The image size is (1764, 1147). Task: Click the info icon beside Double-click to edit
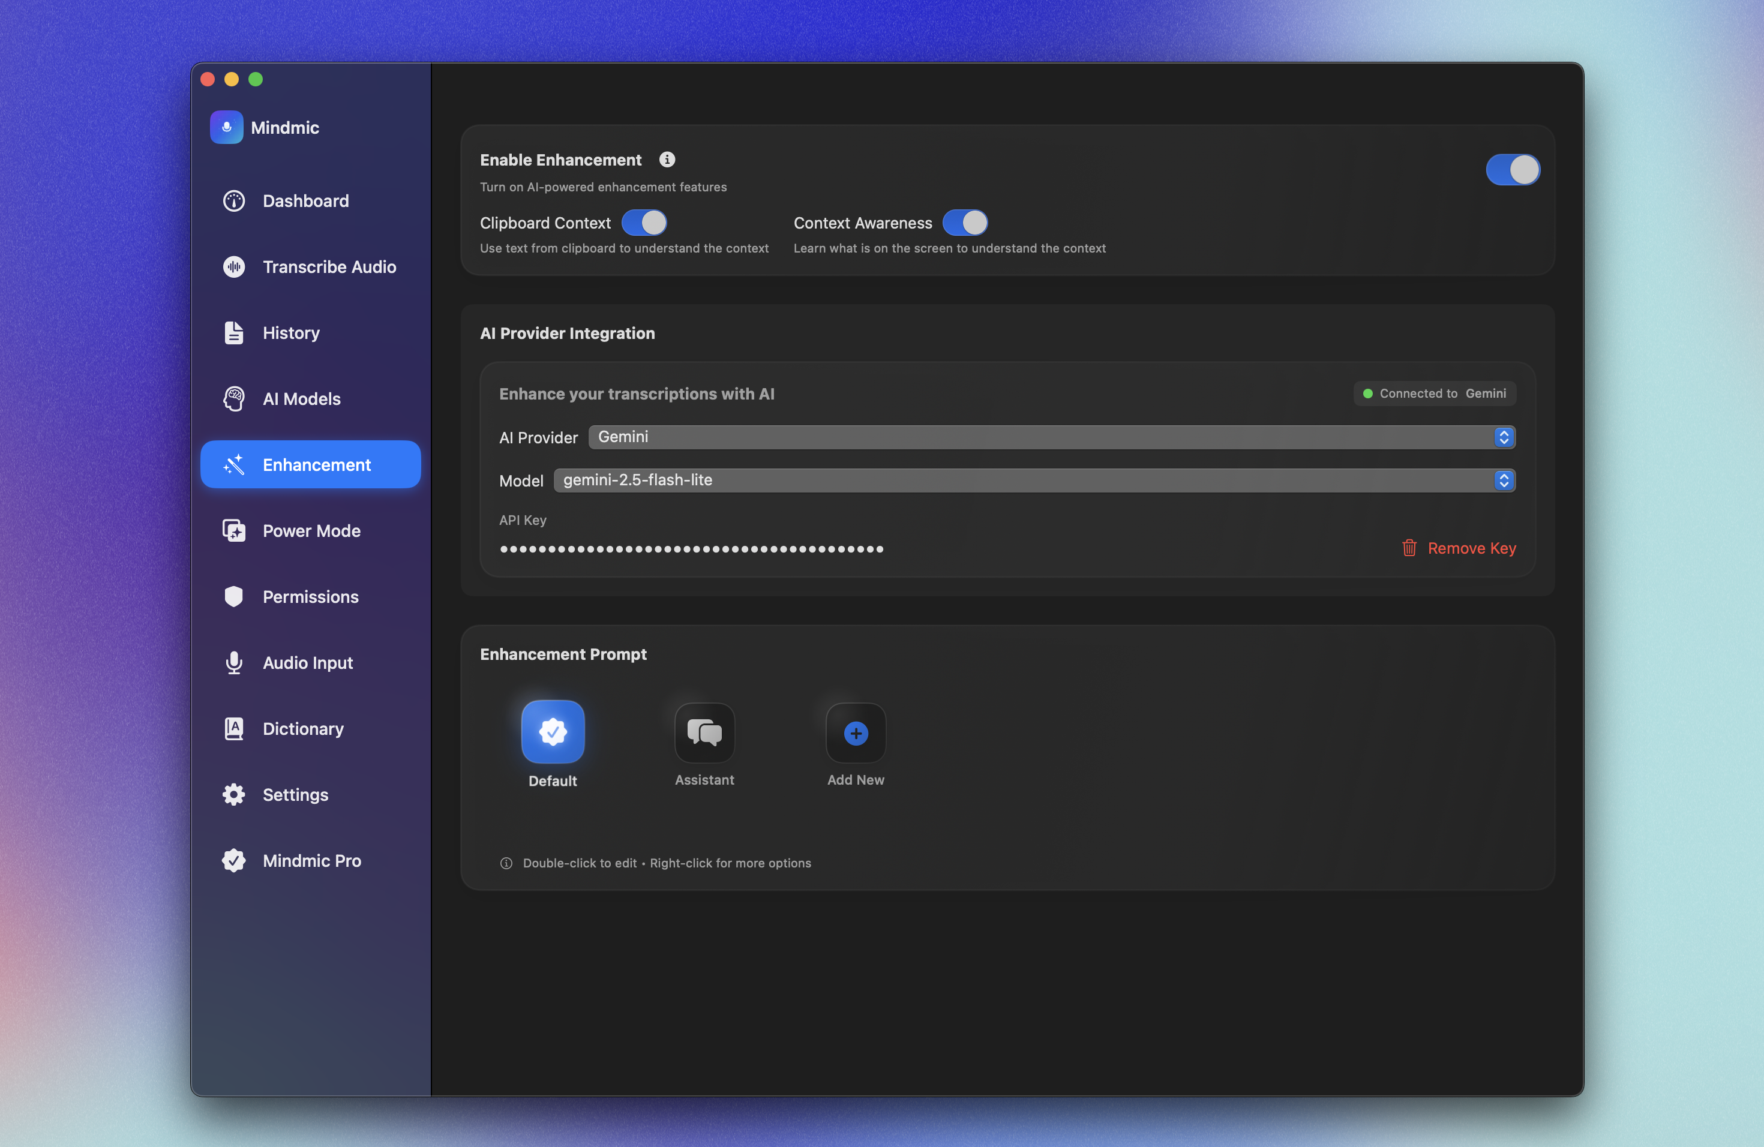pos(506,863)
